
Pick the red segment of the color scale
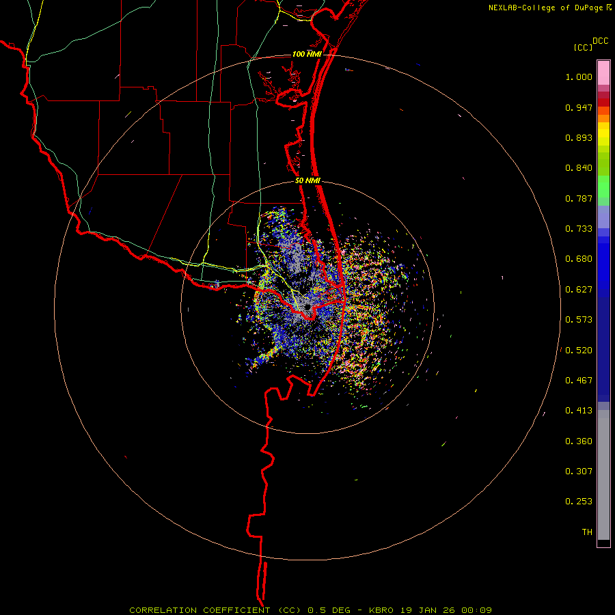click(x=603, y=102)
